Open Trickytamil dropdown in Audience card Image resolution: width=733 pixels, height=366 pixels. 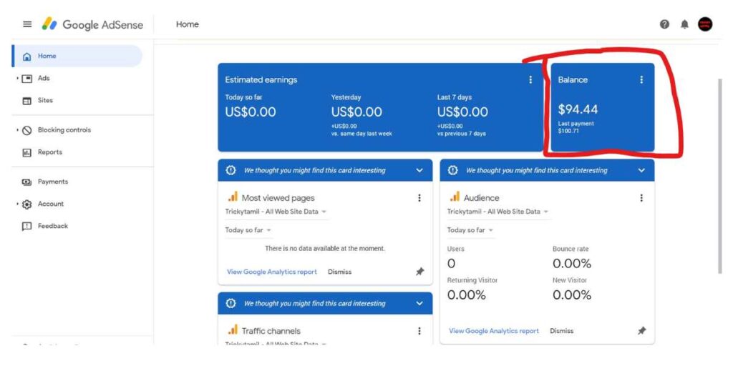click(498, 212)
